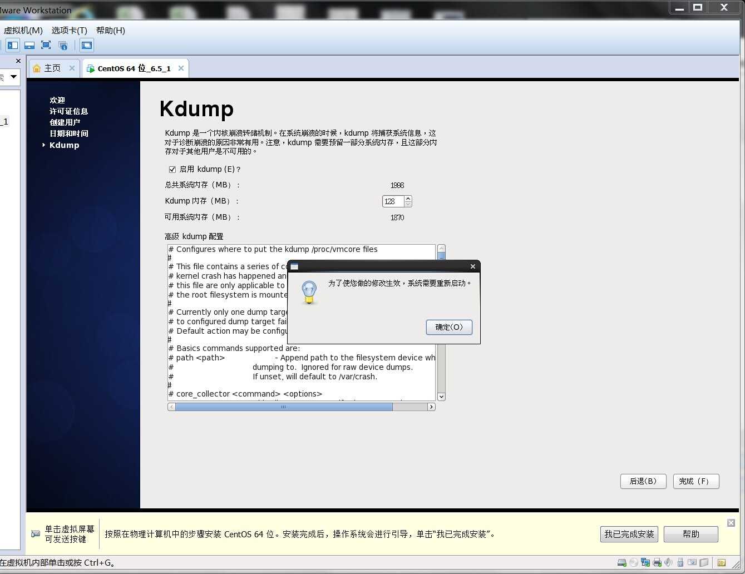Dismiss the yellow install hint bar
745x574 pixels.
click(x=731, y=523)
